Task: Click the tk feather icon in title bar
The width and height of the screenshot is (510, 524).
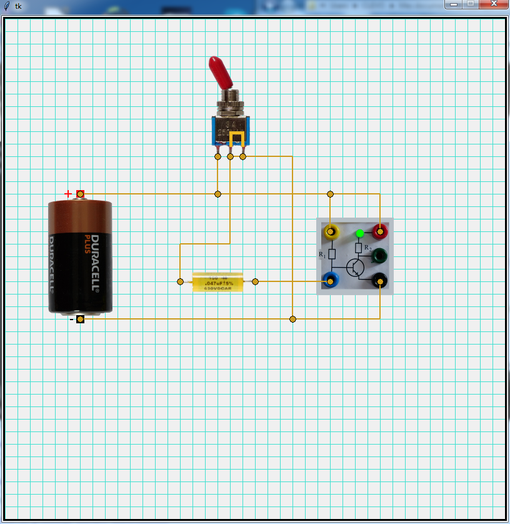Action: click(x=7, y=6)
